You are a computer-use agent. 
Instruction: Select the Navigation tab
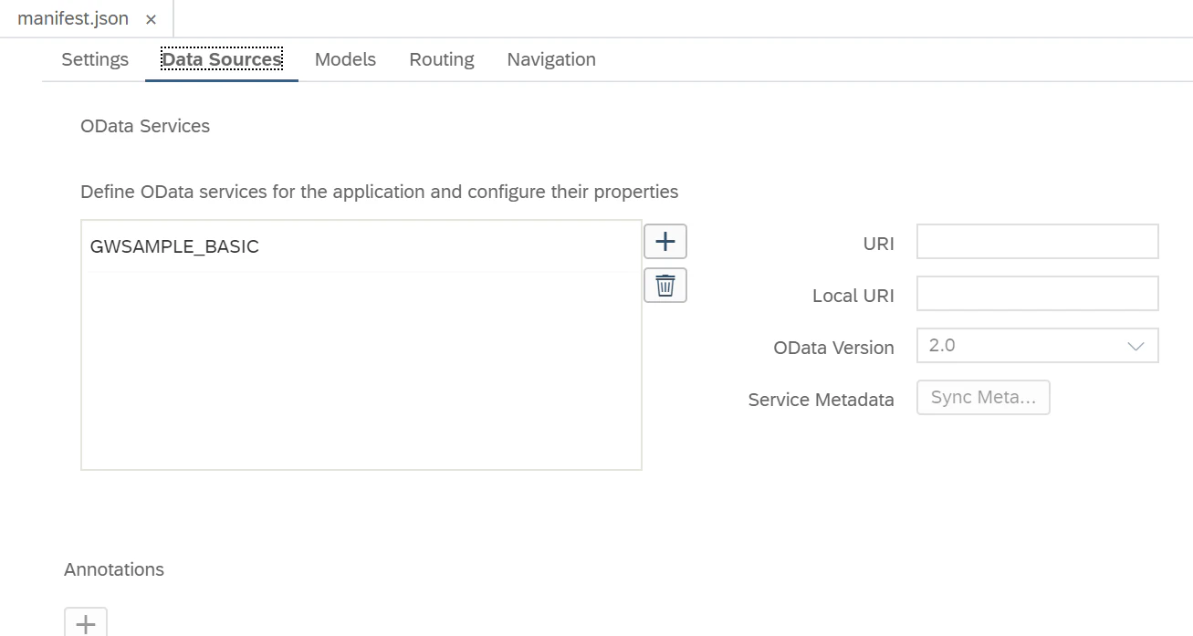click(551, 59)
